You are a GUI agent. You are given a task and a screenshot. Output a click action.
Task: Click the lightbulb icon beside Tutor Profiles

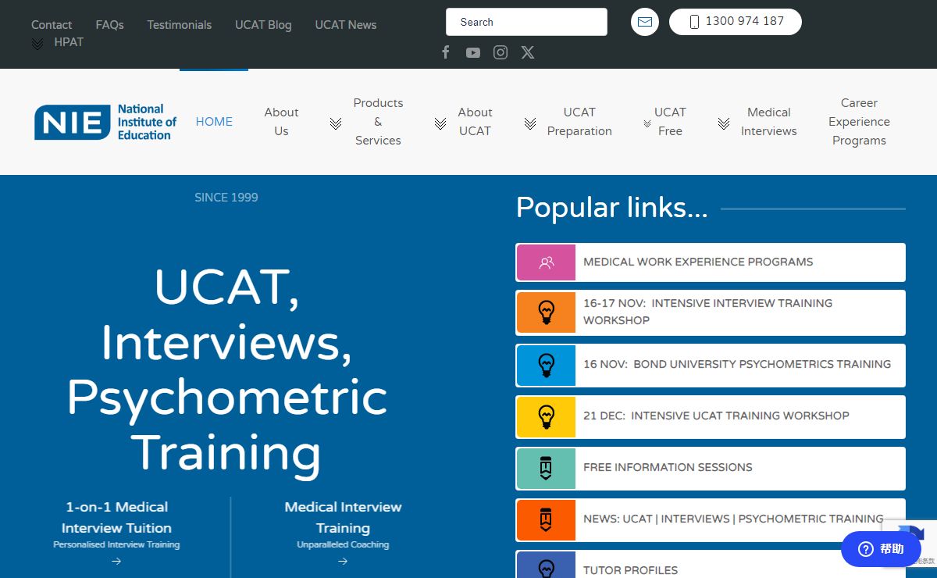[x=547, y=566]
